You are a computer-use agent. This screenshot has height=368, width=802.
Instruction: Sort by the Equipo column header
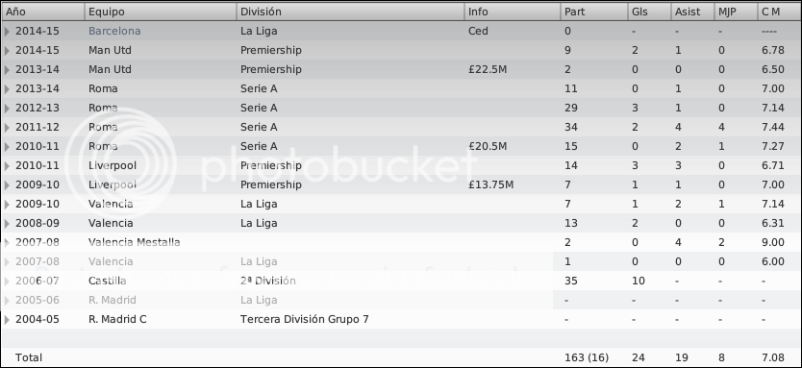tap(161, 12)
